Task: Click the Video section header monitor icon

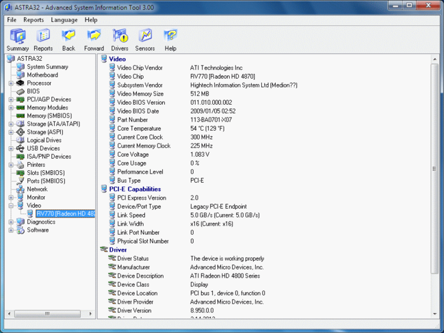Action: (104, 59)
